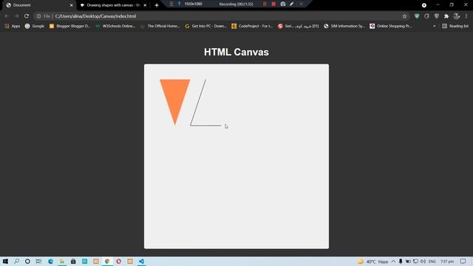Show hidden system tray icons
The image size is (473, 266).
tap(393, 262)
